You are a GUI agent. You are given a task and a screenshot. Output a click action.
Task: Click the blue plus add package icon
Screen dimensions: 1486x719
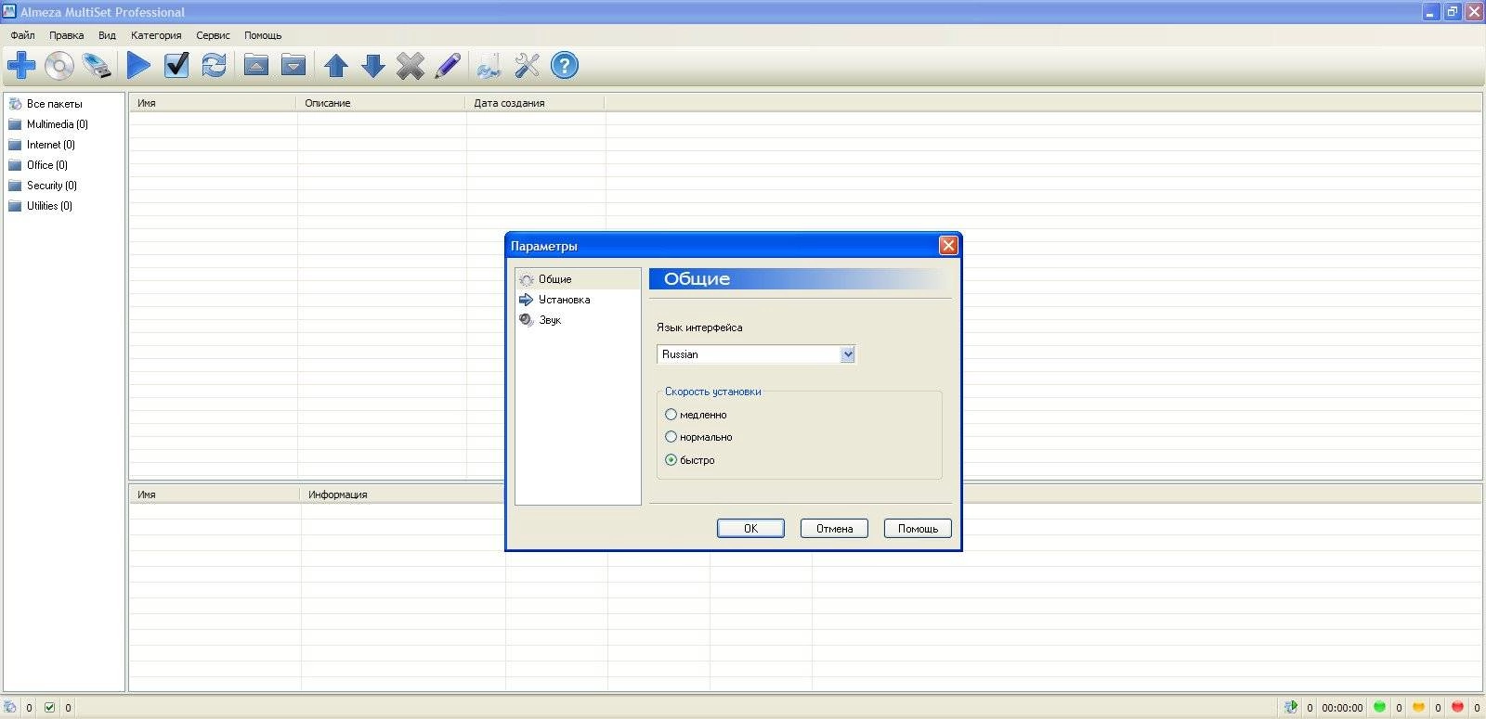coord(21,66)
